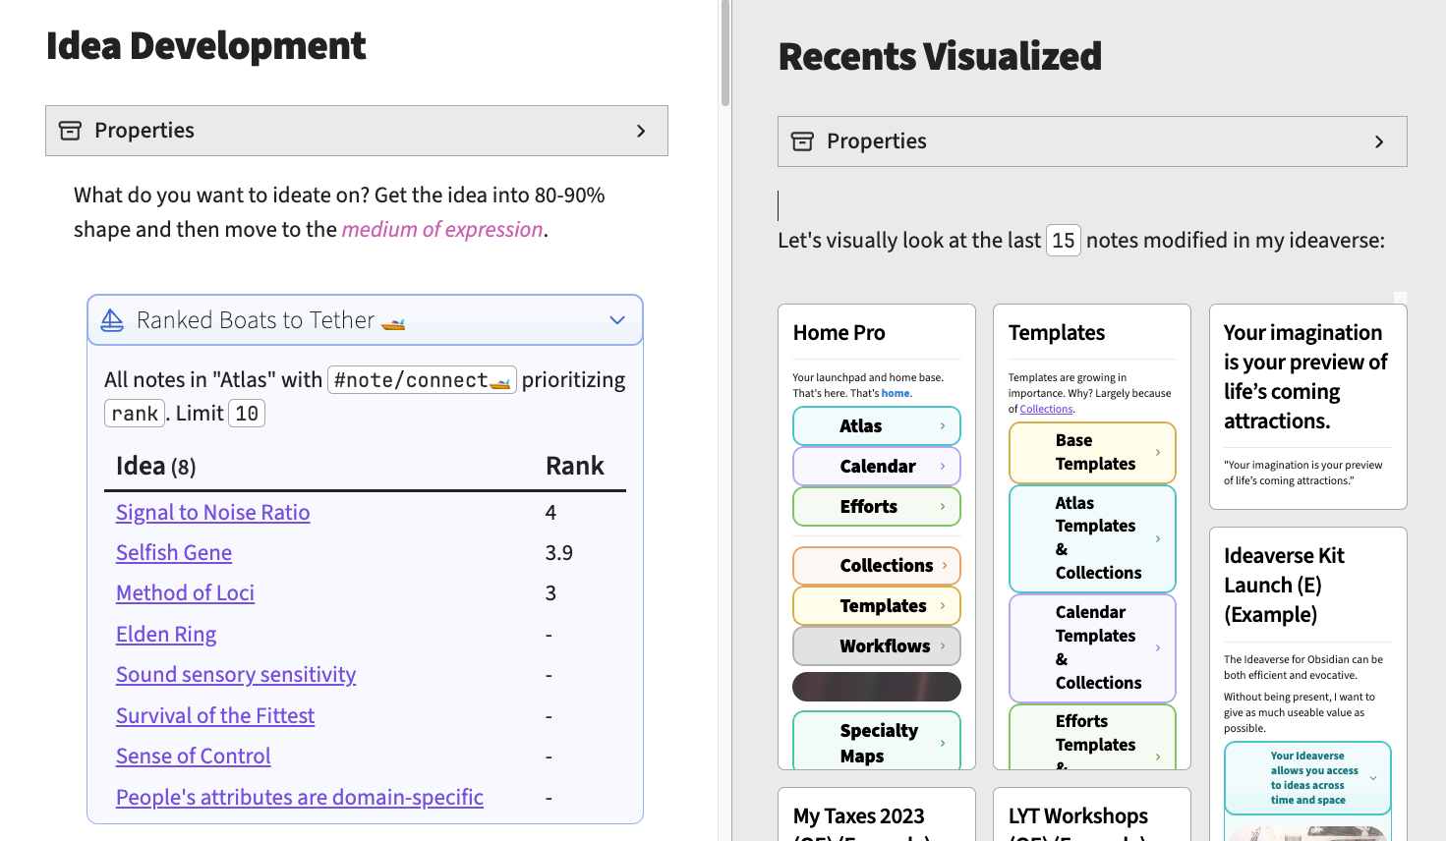Open the Atlas Templates & Collections callout

(x=1092, y=538)
